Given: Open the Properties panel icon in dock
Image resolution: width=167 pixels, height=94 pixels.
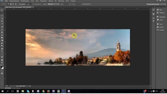Looking at the screenshot, I should click(153, 14).
